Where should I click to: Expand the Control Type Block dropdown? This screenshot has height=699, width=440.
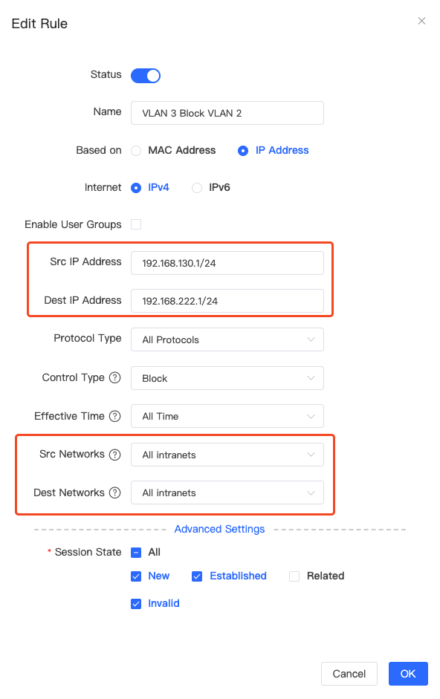pos(227,378)
